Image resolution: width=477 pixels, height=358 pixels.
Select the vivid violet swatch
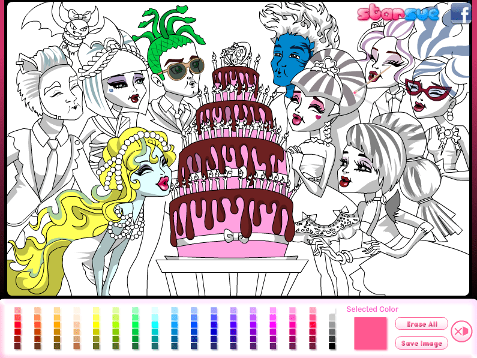tap(253, 324)
